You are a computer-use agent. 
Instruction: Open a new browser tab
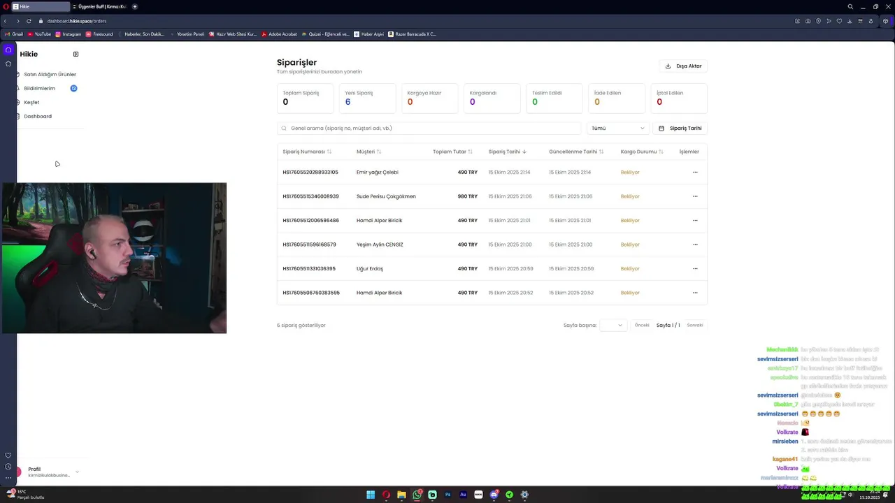coord(135,6)
